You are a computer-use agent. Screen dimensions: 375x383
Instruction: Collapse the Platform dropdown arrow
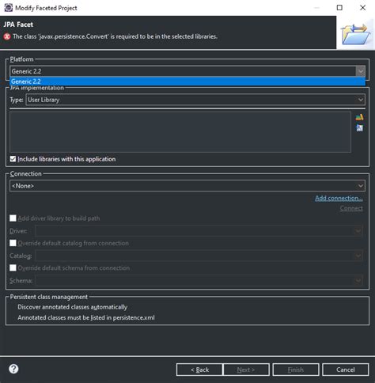pyautogui.click(x=361, y=71)
